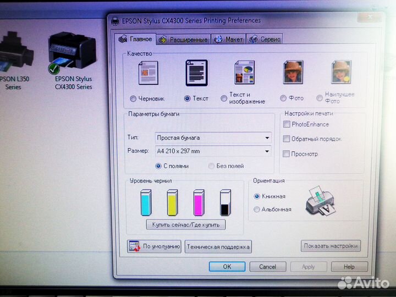
Task: Click the Техническая поддержка button
Action: [218, 247]
